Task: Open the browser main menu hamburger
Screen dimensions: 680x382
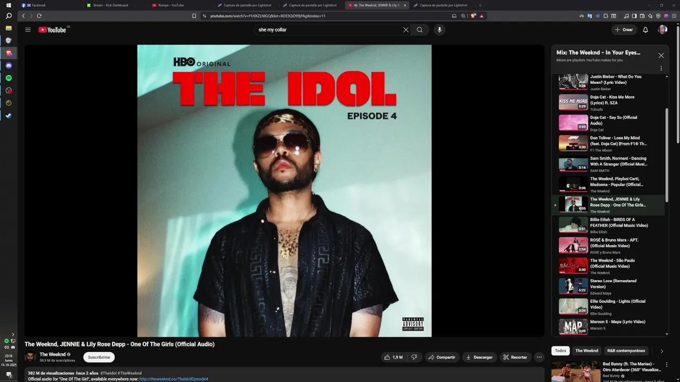Action: pos(674,16)
